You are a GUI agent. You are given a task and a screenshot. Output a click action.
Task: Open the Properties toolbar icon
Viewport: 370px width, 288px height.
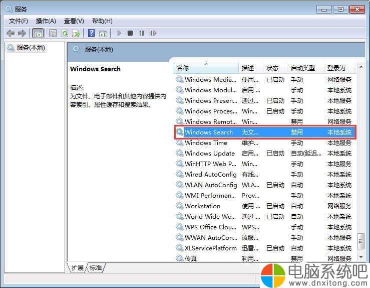tap(53, 33)
